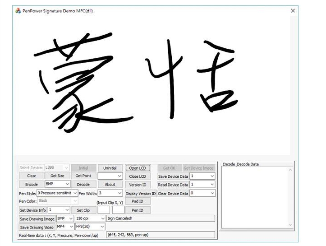
Task: Click the 'Encode_Decode Data' group label
Action: pos(240,164)
